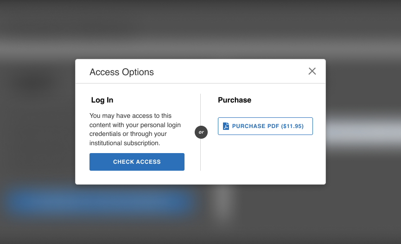401x244 pixels.
Task: Close the Access Options dialog
Action: tap(312, 71)
